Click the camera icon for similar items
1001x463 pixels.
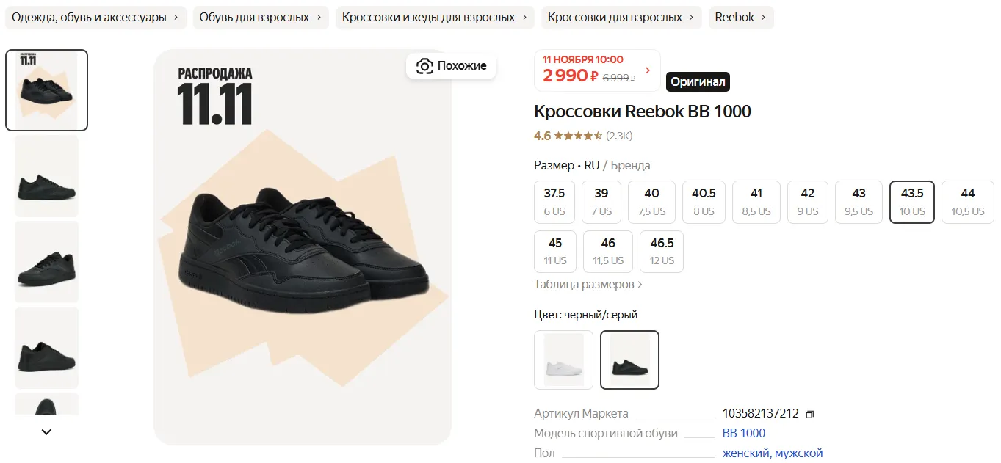point(424,66)
